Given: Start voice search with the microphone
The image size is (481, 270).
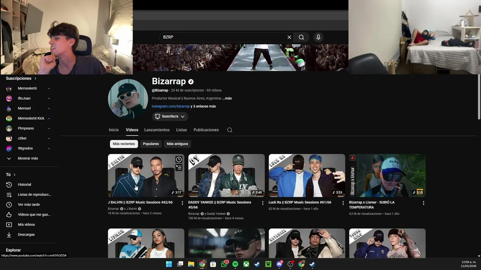Looking at the screenshot, I should pyautogui.click(x=318, y=37).
